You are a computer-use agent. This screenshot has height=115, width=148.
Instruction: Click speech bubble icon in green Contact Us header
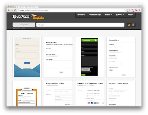click(x=96, y=40)
